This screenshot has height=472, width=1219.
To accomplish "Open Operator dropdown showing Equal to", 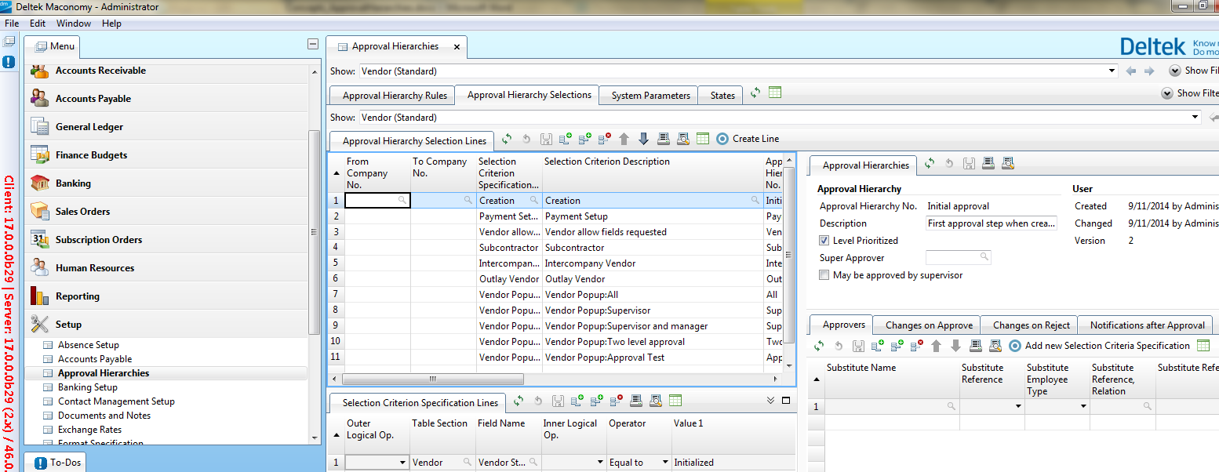I will (x=665, y=463).
